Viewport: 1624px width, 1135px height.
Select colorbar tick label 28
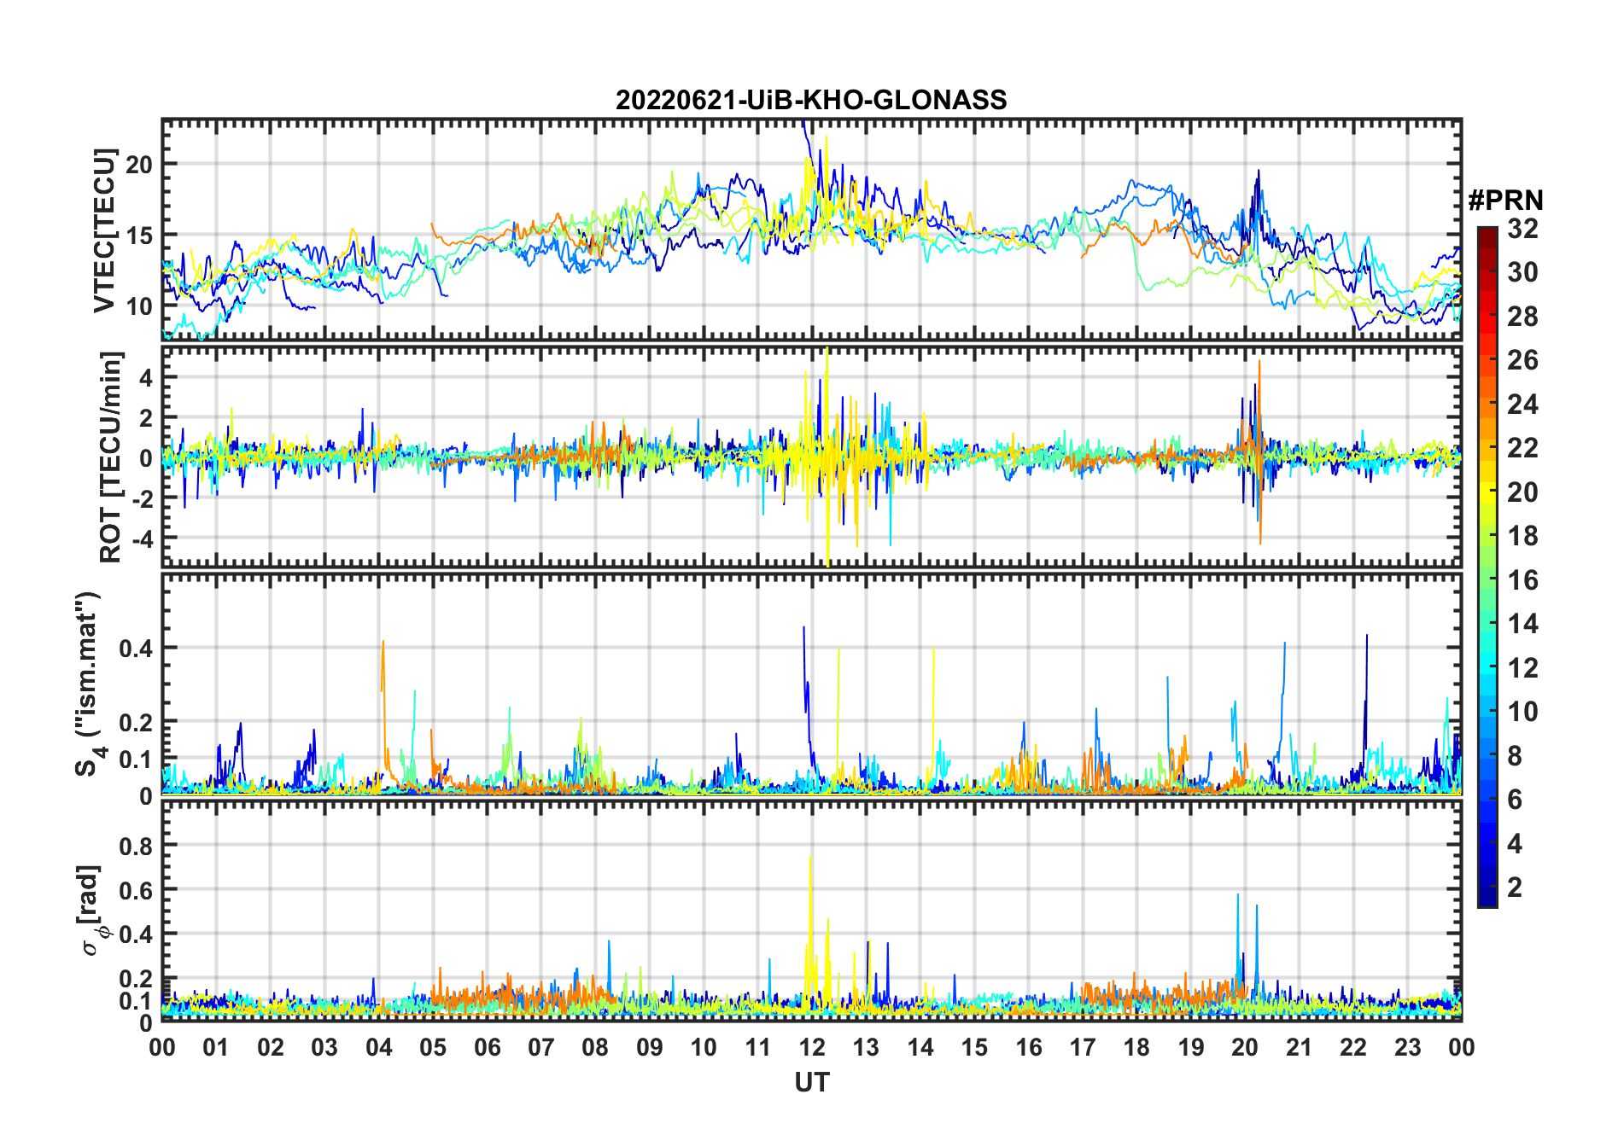(1522, 317)
